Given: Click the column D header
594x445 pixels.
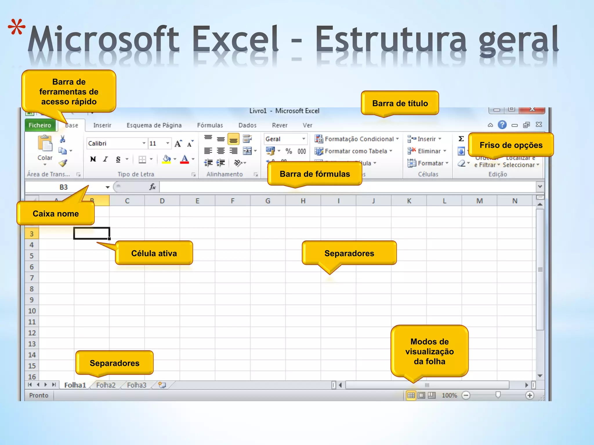Looking at the screenshot, I should [162, 201].
